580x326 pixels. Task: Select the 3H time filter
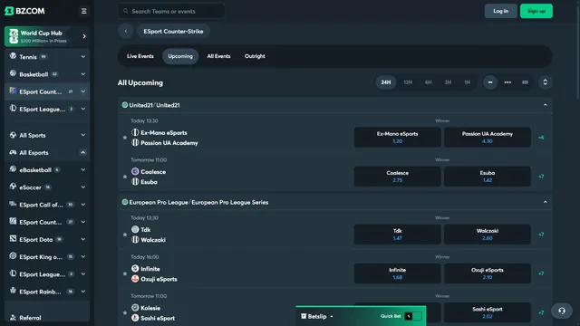click(448, 82)
